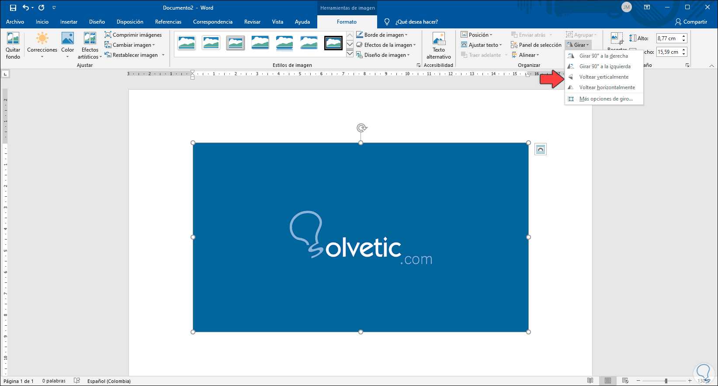The width and height of the screenshot is (718, 386).
Task: Choose Voltear verticalmente
Action: click(x=604, y=77)
